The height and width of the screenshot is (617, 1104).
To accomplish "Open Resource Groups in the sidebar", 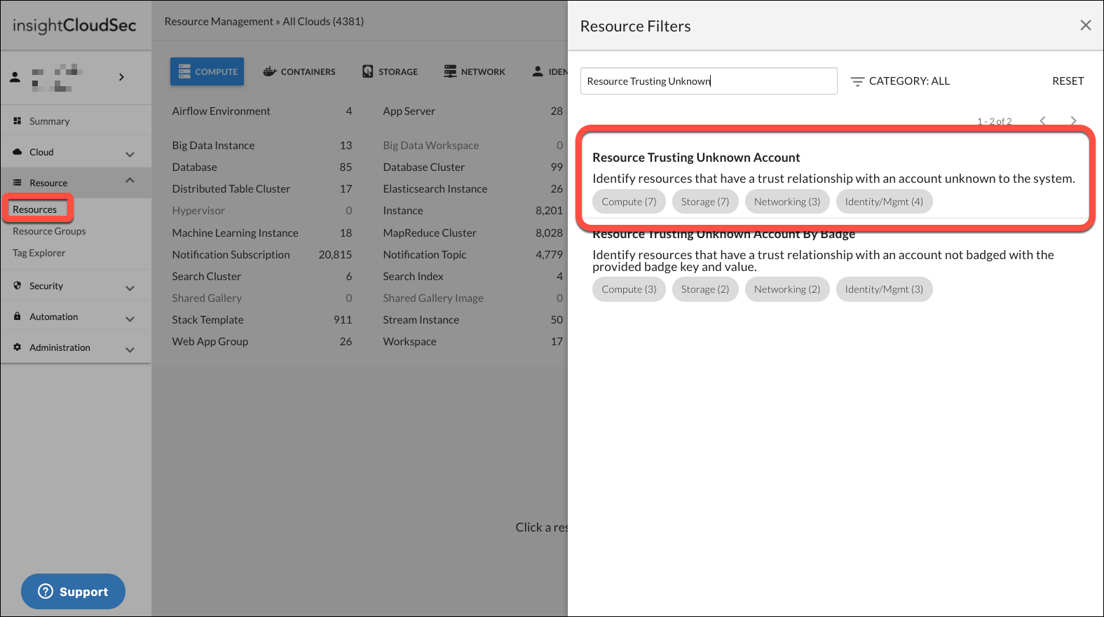I will click(x=49, y=231).
